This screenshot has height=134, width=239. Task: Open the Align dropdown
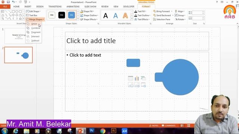pyautogui.click(x=180, y=12)
